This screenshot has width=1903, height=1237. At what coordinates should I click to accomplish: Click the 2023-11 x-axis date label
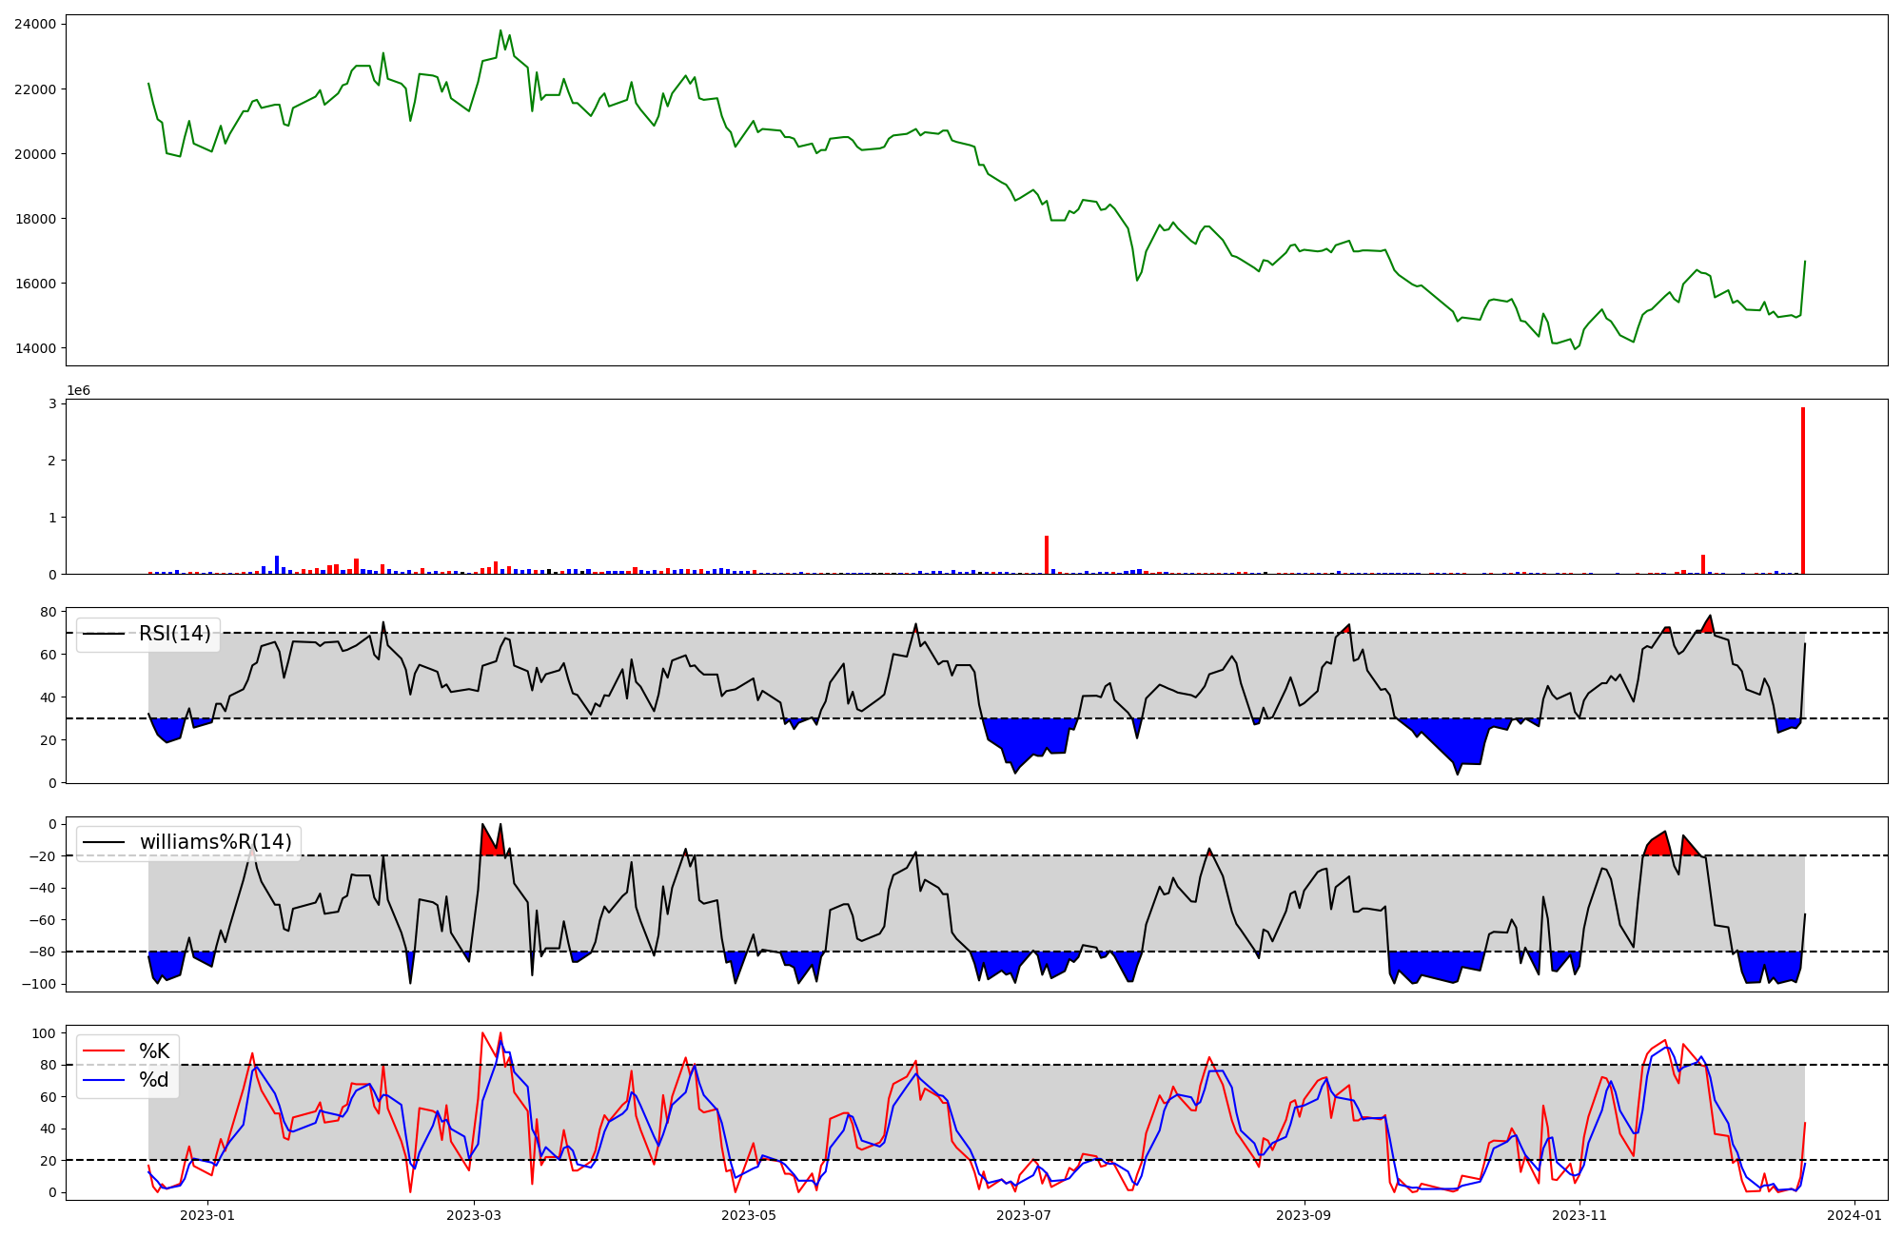pyautogui.click(x=1579, y=1215)
